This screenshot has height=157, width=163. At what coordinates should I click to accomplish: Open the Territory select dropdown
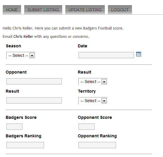click(x=93, y=101)
